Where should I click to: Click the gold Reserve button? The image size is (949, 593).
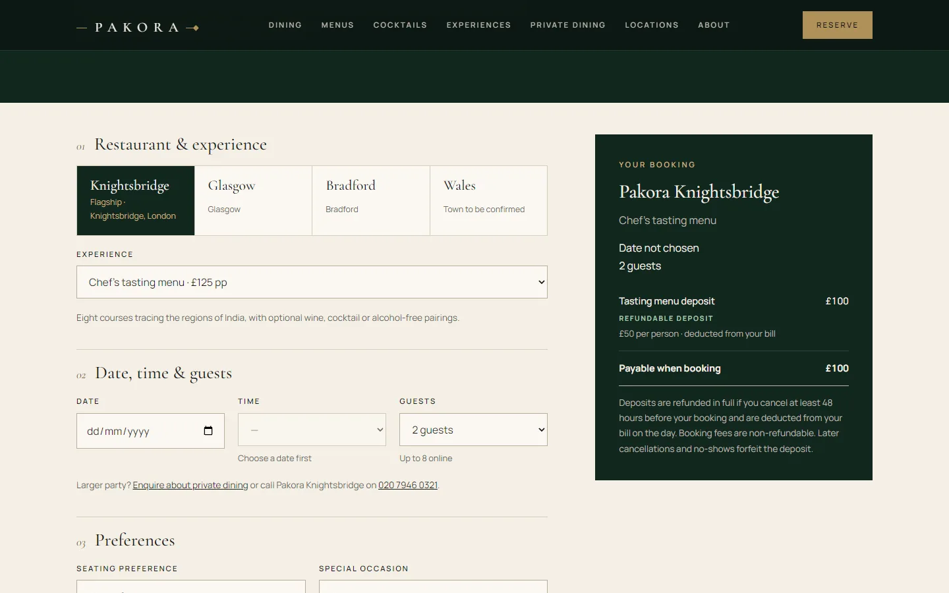837,25
